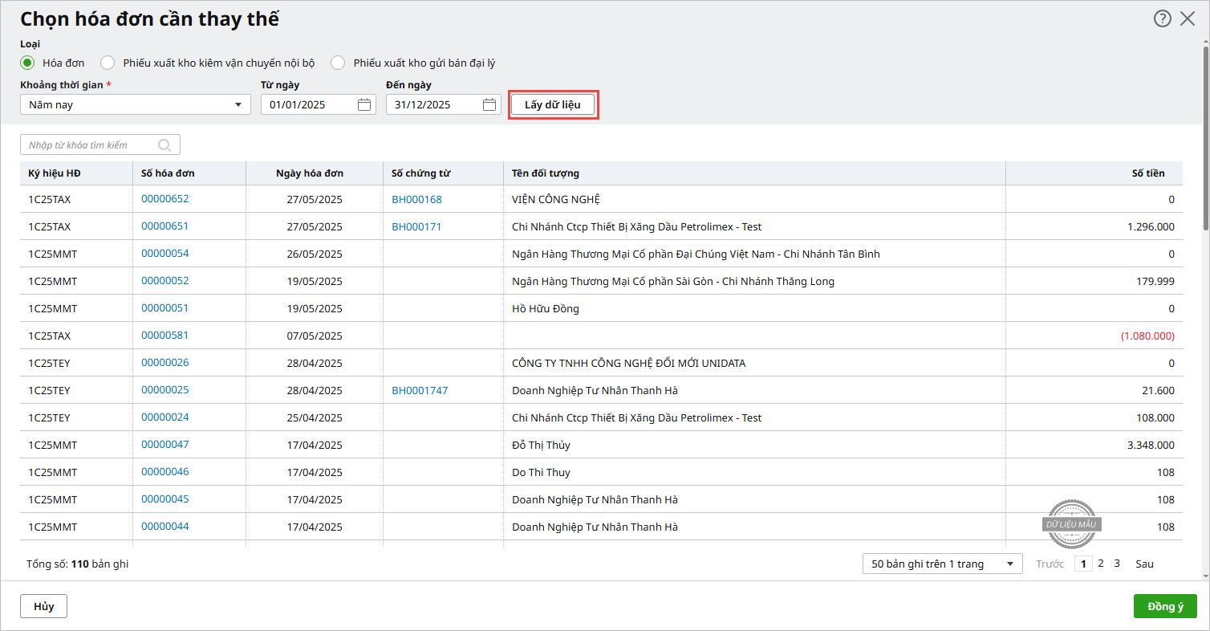Open invoice number 00000652
The image size is (1210, 631).
[x=165, y=198]
